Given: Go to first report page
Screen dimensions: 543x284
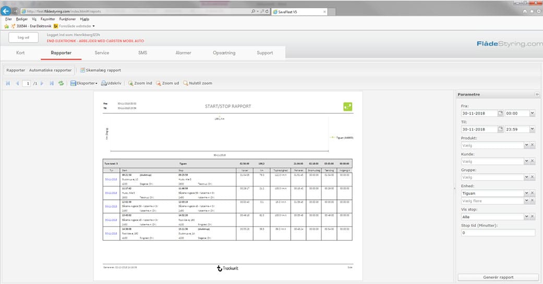Looking at the screenshot, I should [8, 83].
